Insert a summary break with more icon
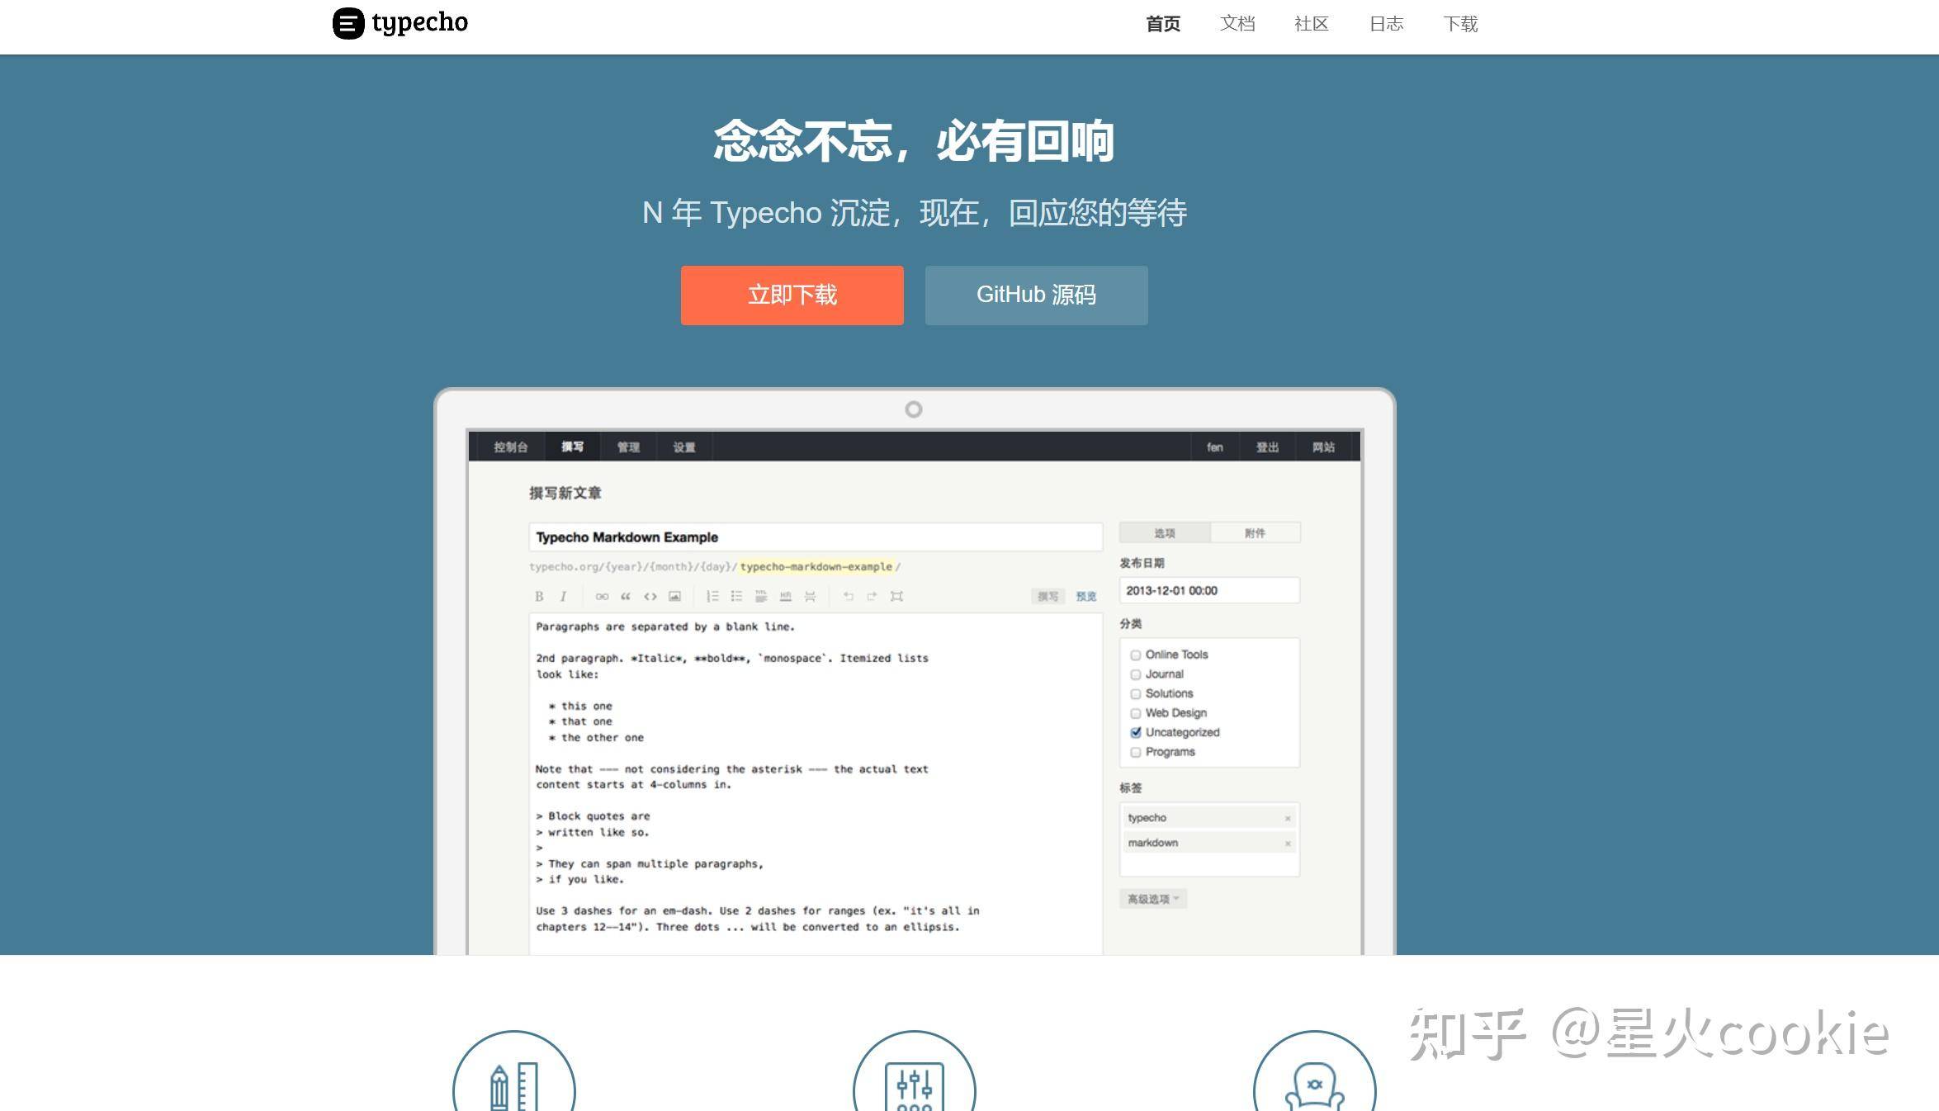 coord(810,596)
